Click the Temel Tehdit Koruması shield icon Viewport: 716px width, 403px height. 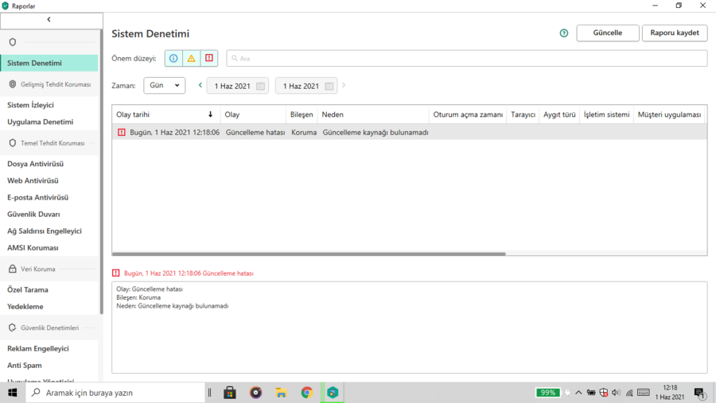[x=12, y=143]
